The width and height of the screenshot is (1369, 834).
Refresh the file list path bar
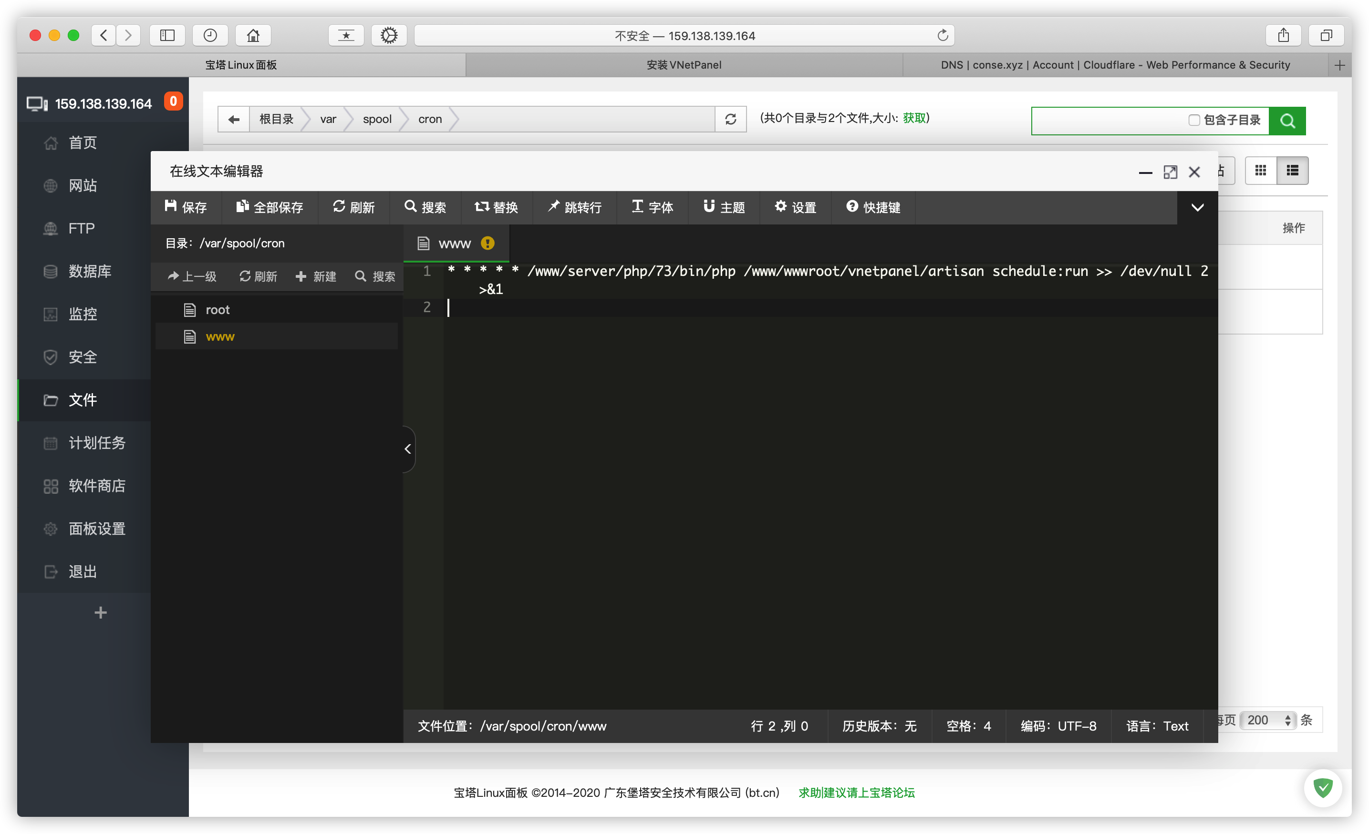coord(730,119)
